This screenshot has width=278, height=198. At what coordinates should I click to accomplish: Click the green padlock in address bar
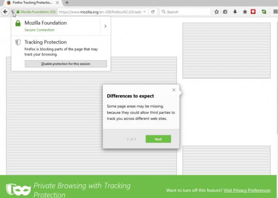tap(18, 12)
